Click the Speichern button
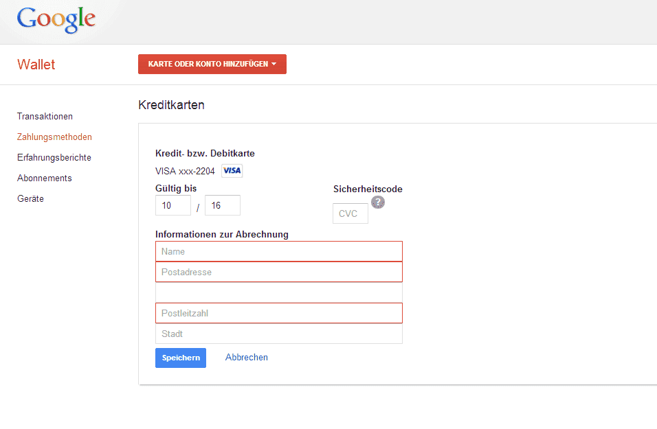657x429 pixels. (181, 358)
